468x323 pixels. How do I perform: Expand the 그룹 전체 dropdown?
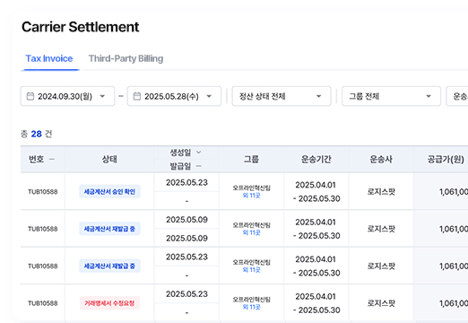391,96
